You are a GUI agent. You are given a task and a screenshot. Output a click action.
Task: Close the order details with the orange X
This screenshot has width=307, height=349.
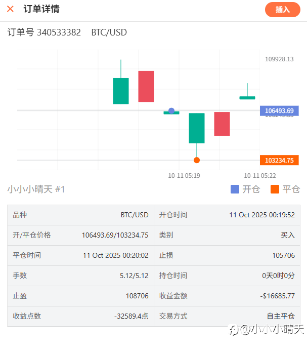(x=10, y=9)
